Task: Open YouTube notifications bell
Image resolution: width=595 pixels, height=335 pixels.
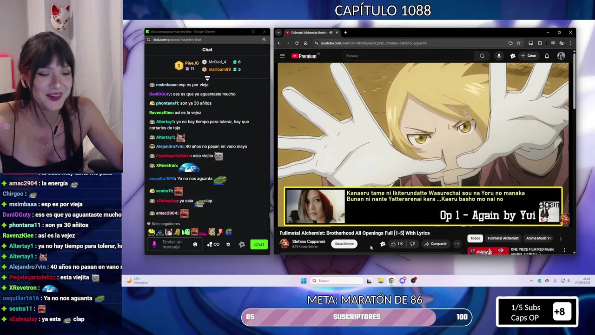Action: 547,56
